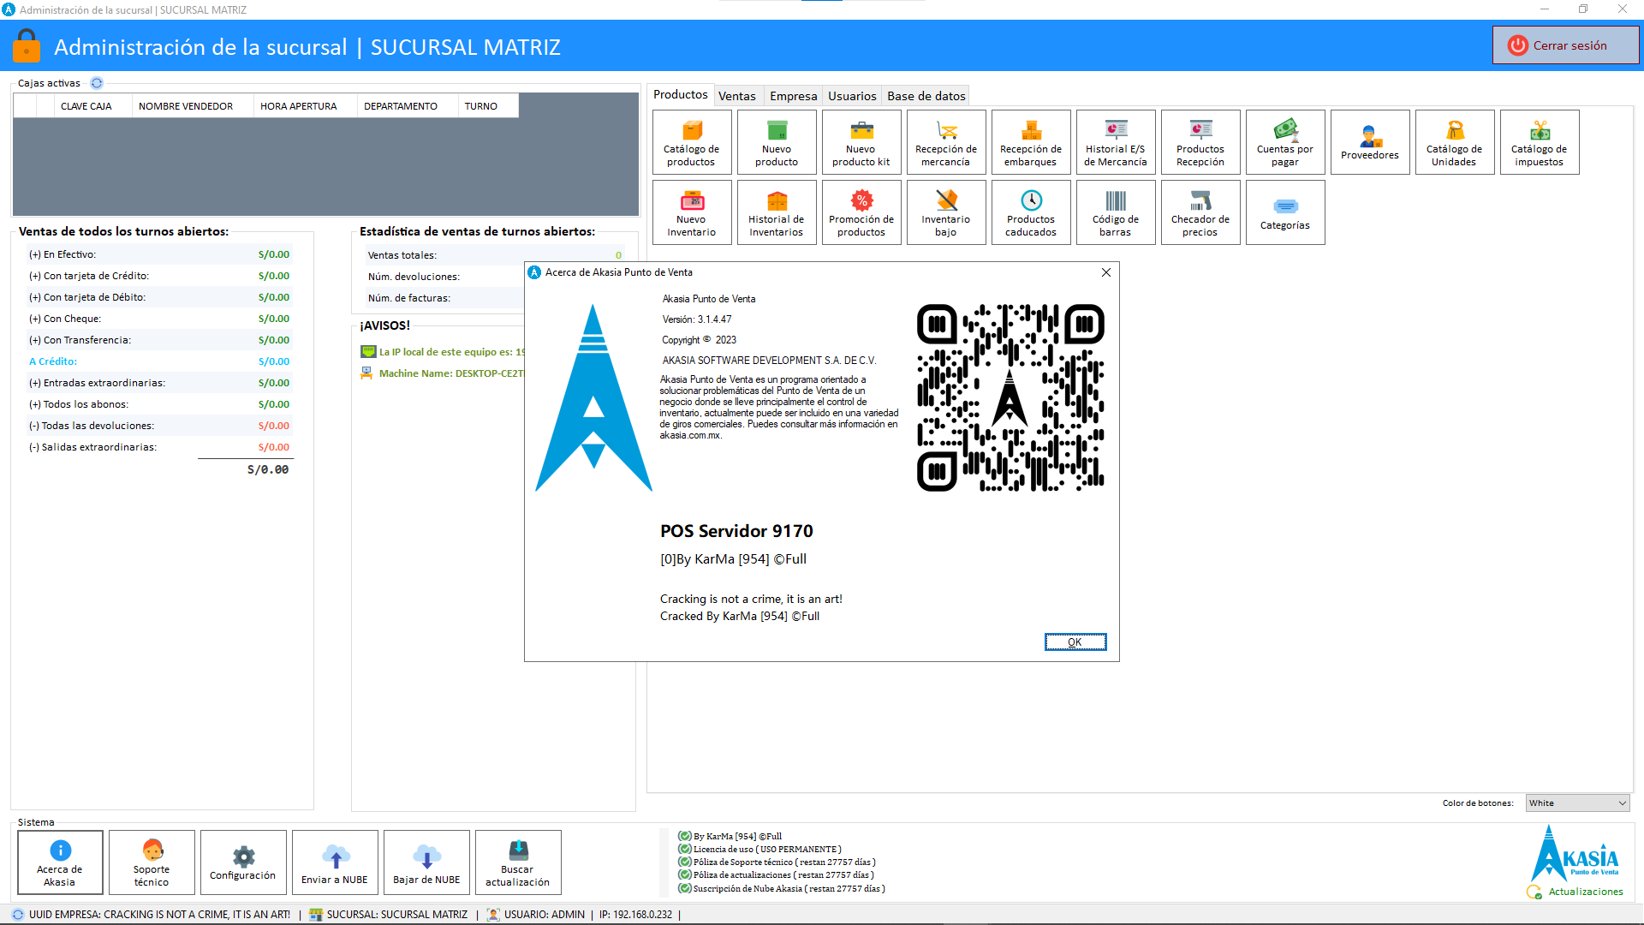1644x925 pixels.
Task: Close the Acerca de Akasia dialog
Action: [x=1106, y=272]
